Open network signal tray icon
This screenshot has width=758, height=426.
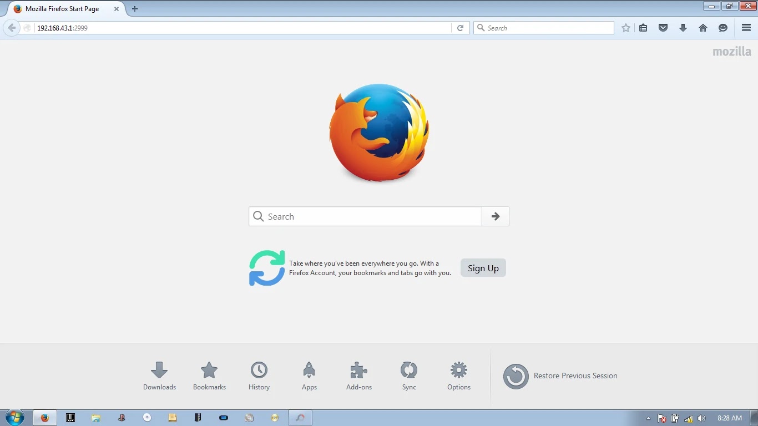pyautogui.click(x=689, y=418)
